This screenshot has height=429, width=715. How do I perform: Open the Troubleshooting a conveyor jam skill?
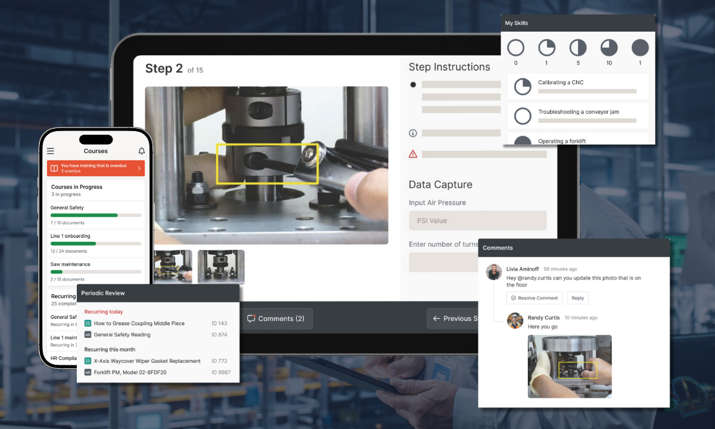(x=577, y=116)
